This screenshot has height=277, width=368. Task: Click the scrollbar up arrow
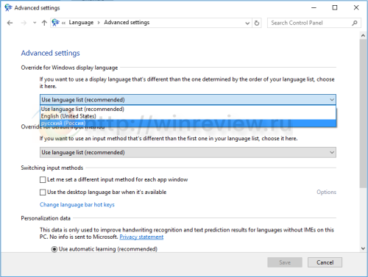pos(364,35)
